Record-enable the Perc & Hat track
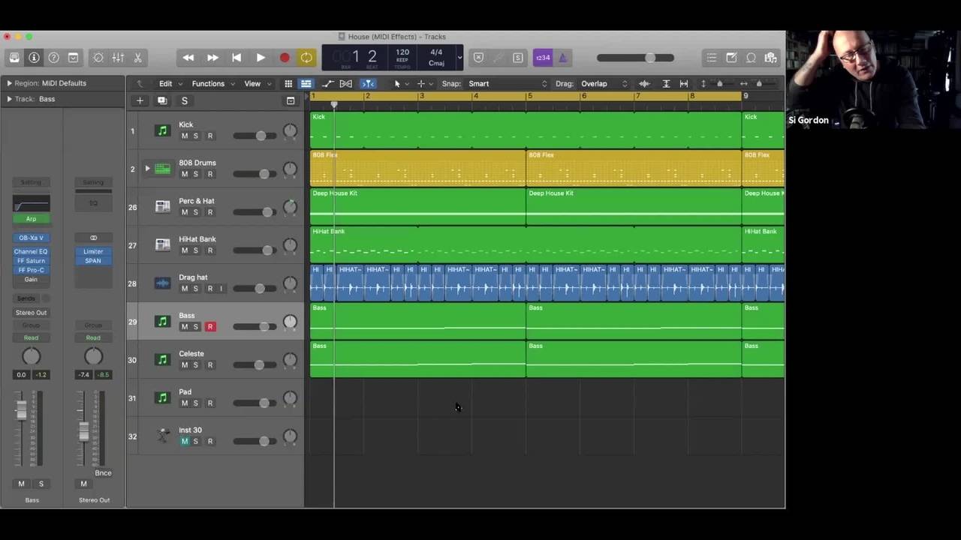Screen dimensions: 961x540 210,212
